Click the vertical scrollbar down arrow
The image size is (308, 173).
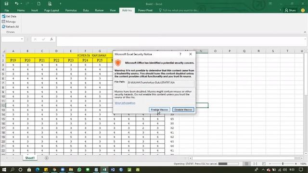pos(306,154)
